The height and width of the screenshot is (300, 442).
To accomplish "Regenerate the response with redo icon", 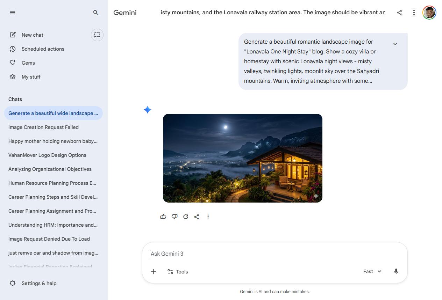I will tap(186, 217).
